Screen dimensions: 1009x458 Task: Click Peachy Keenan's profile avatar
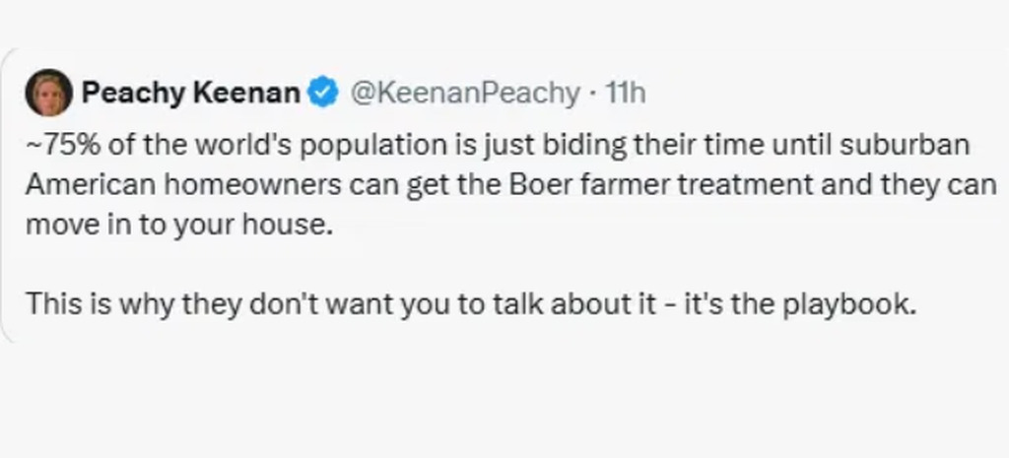47,93
